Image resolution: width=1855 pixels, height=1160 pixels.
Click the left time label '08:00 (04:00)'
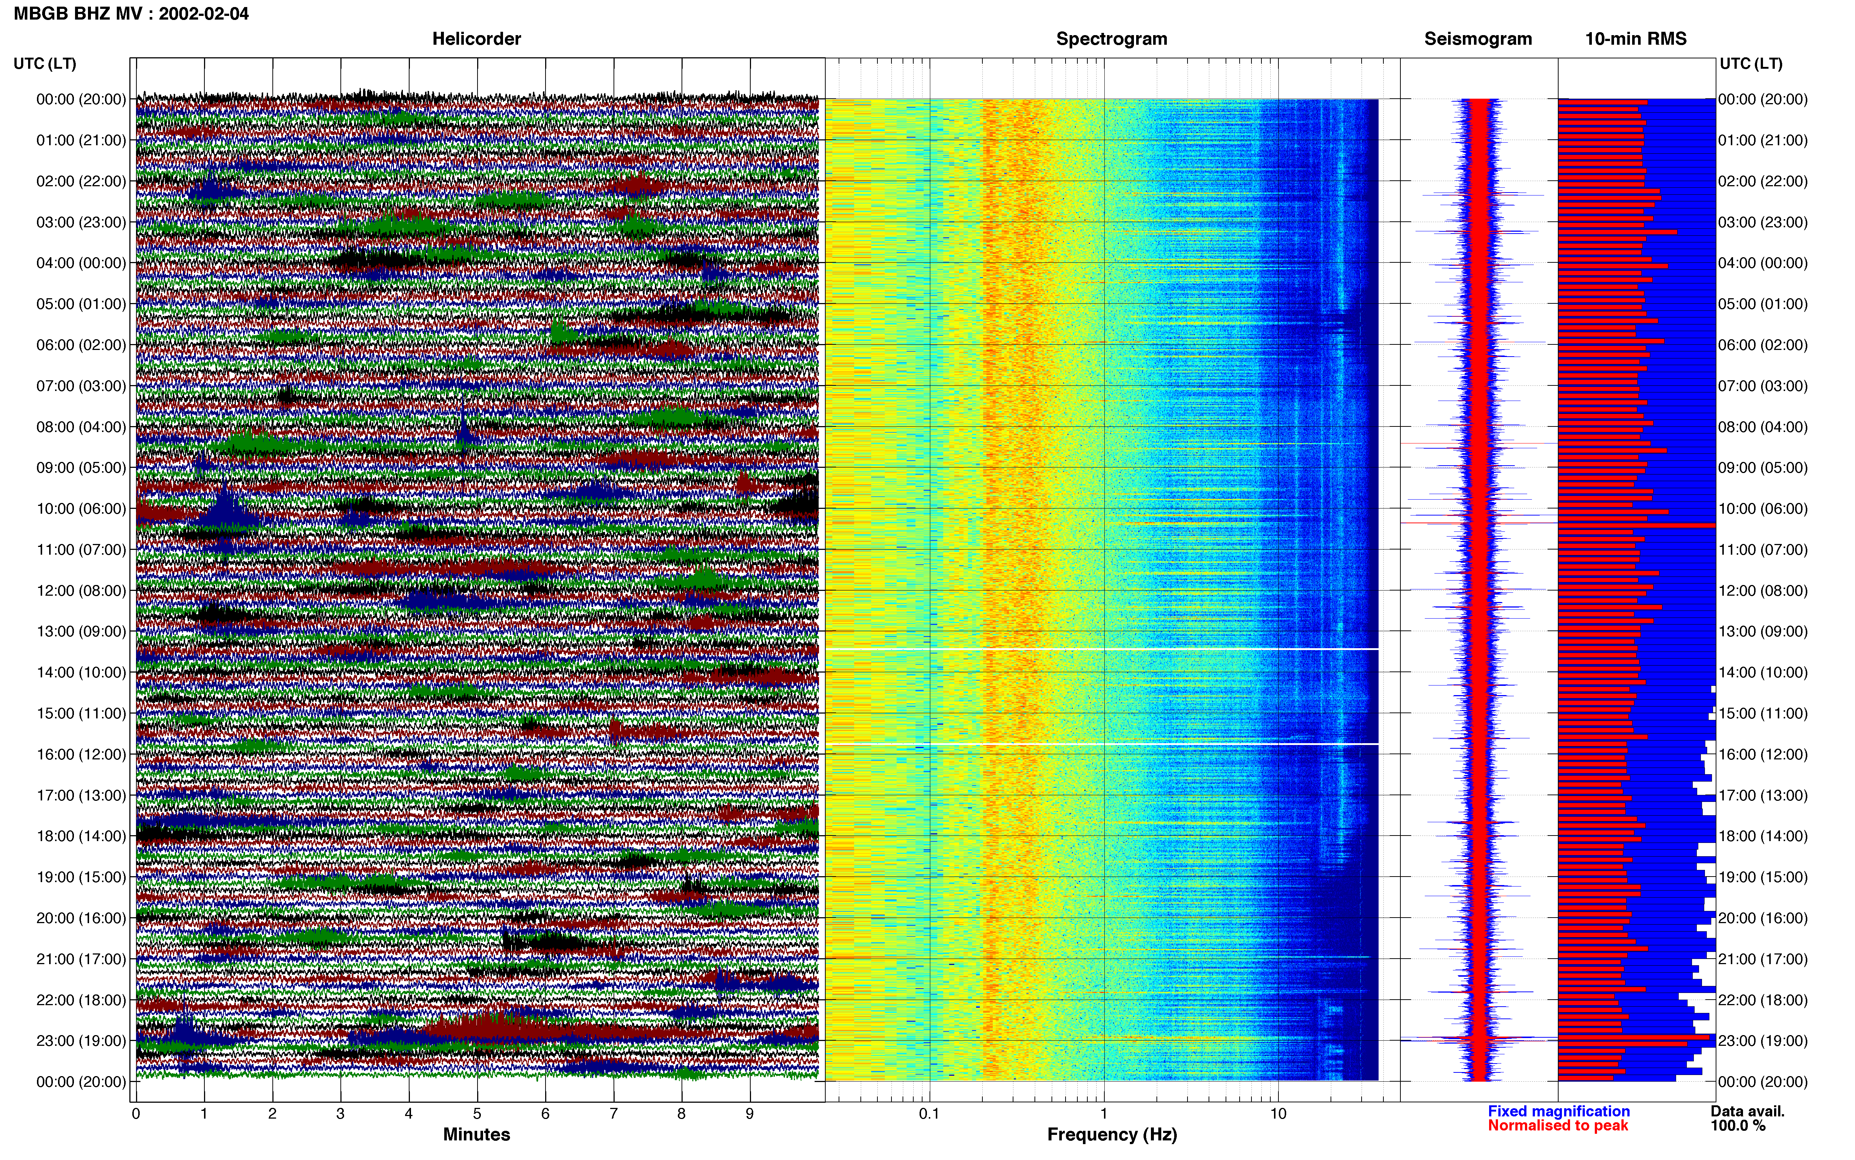[81, 426]
